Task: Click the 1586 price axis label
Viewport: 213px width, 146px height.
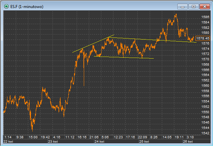Action: [205, 17]
